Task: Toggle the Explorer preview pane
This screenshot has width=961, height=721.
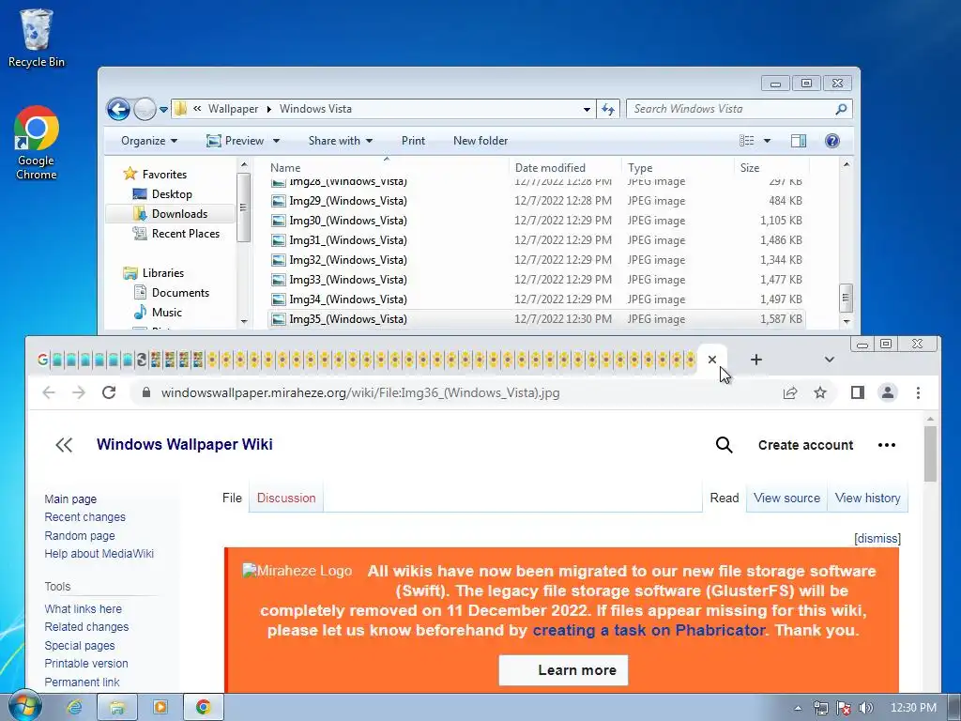Action: [x=799, y=141]
